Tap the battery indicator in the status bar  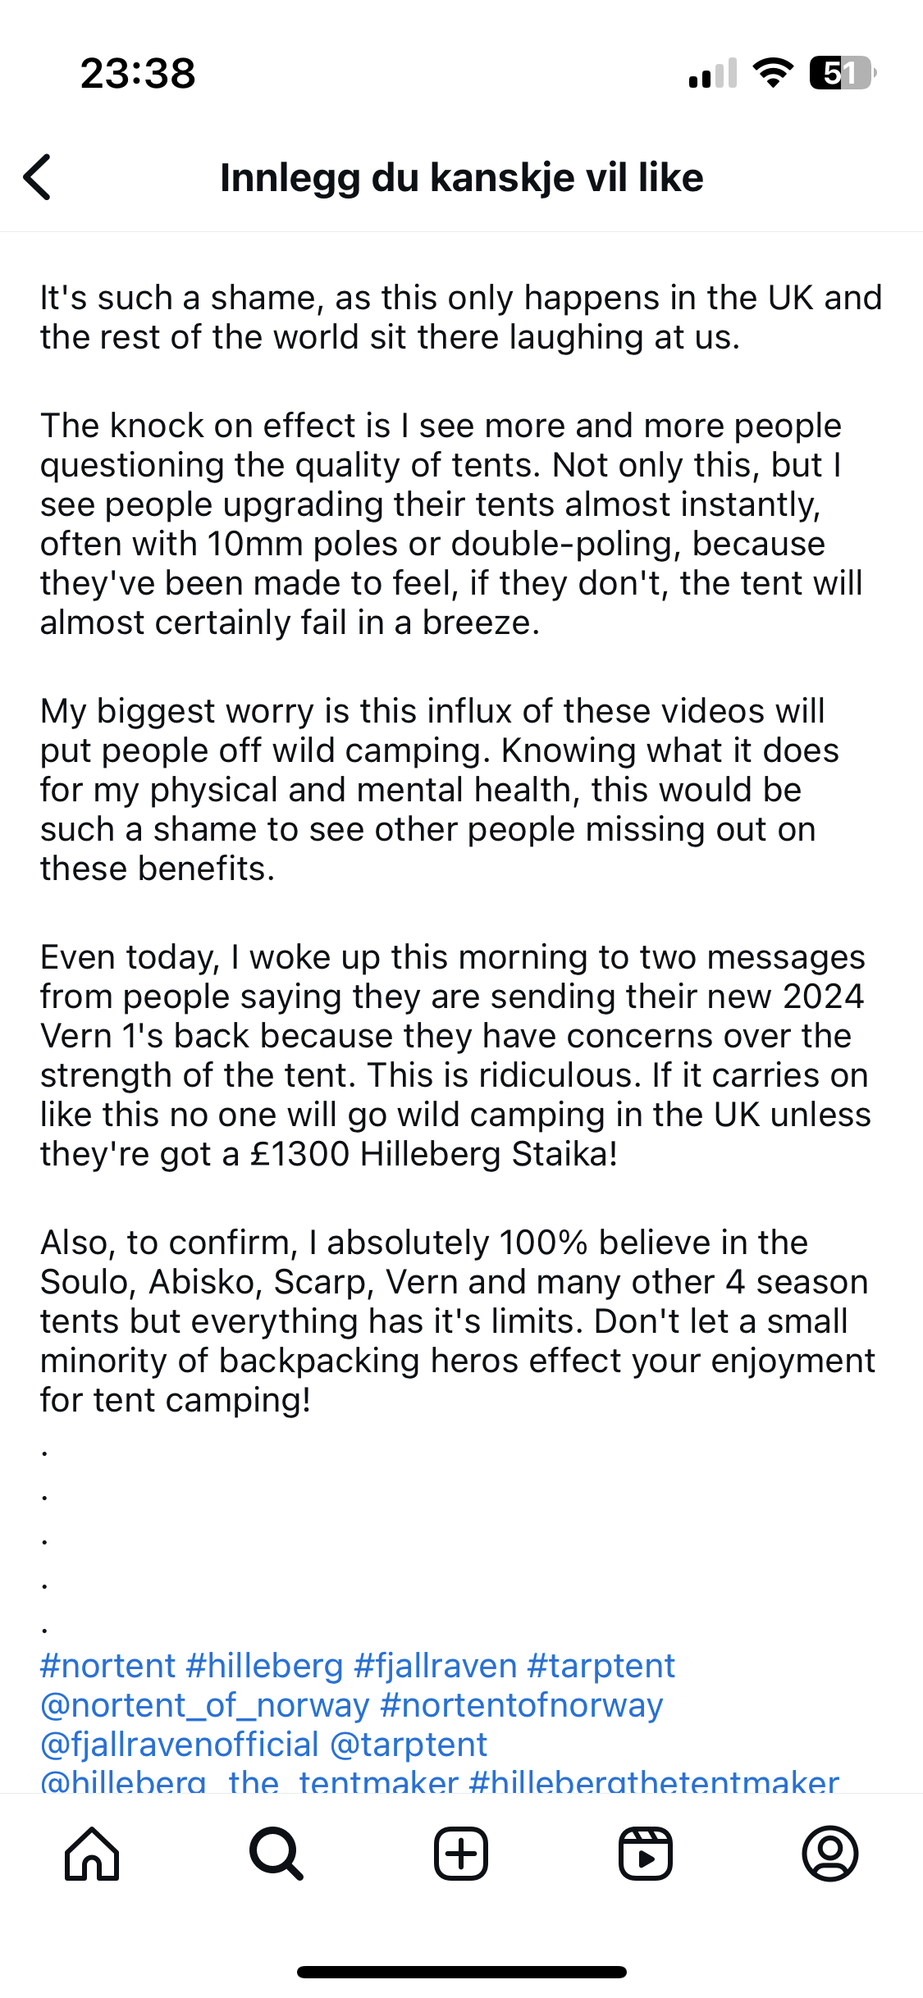pos(842,73)
